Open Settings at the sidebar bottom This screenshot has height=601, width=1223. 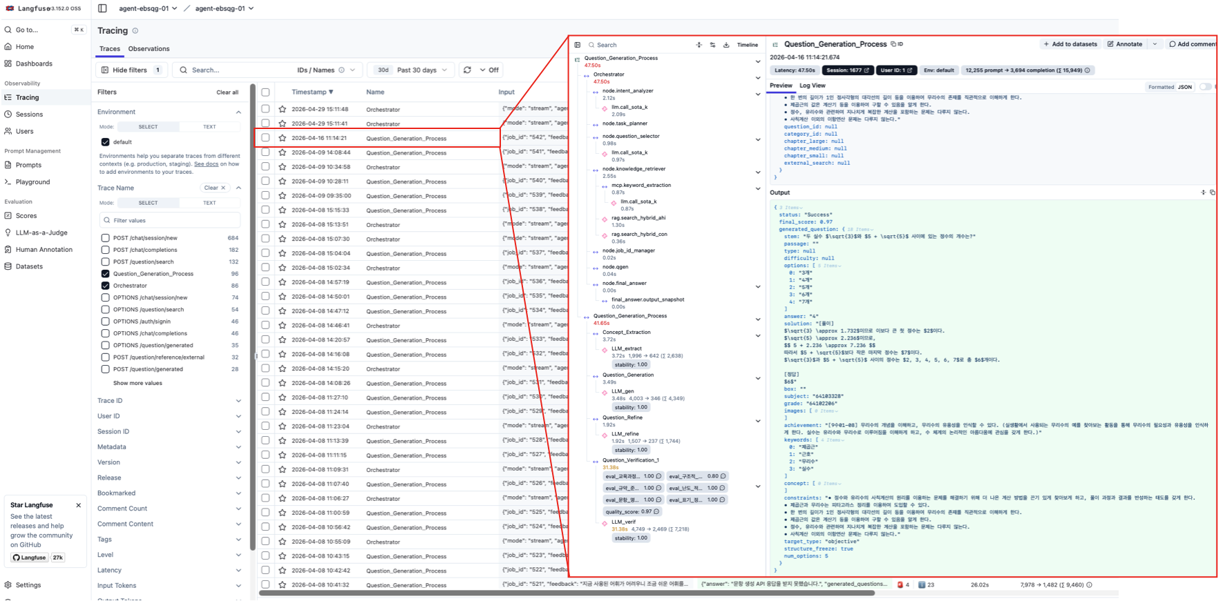point(28,585)
